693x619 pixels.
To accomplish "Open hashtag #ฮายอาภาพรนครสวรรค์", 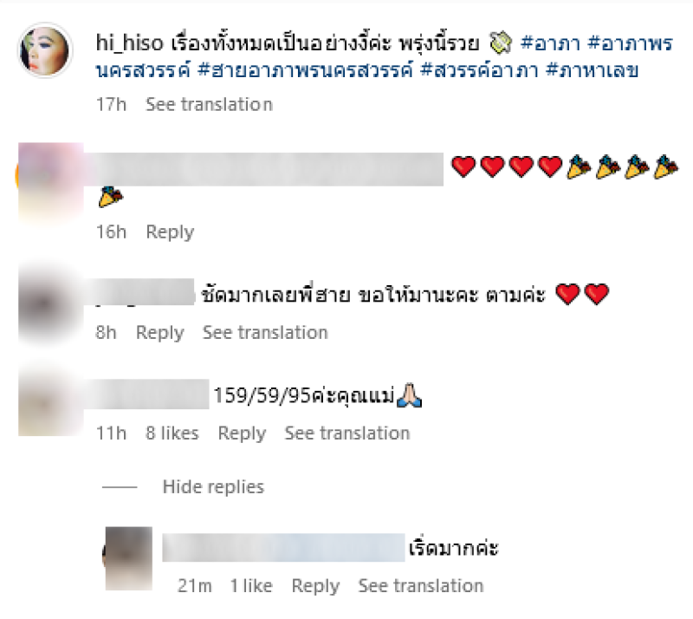I will [305, 70].
